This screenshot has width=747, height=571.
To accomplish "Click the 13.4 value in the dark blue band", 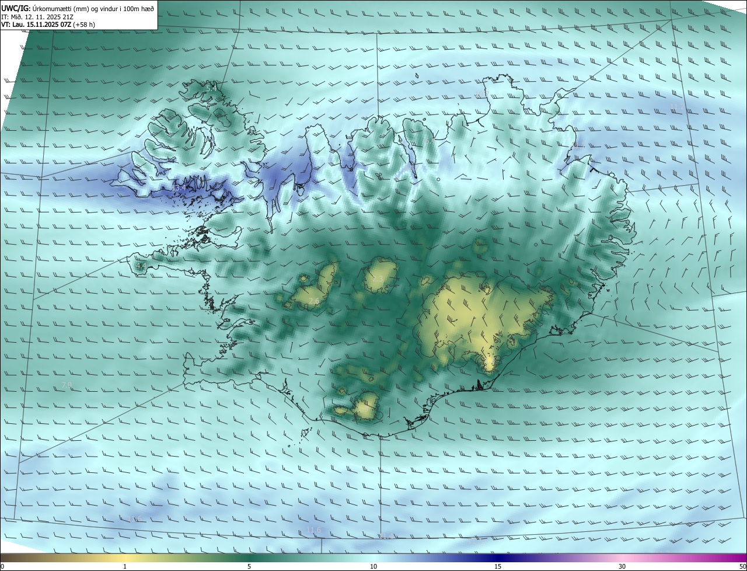I will [179, 187].
